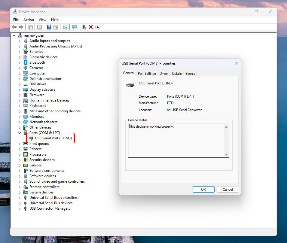
Task: Open the Action menu
Action: (x=29, y=20)
